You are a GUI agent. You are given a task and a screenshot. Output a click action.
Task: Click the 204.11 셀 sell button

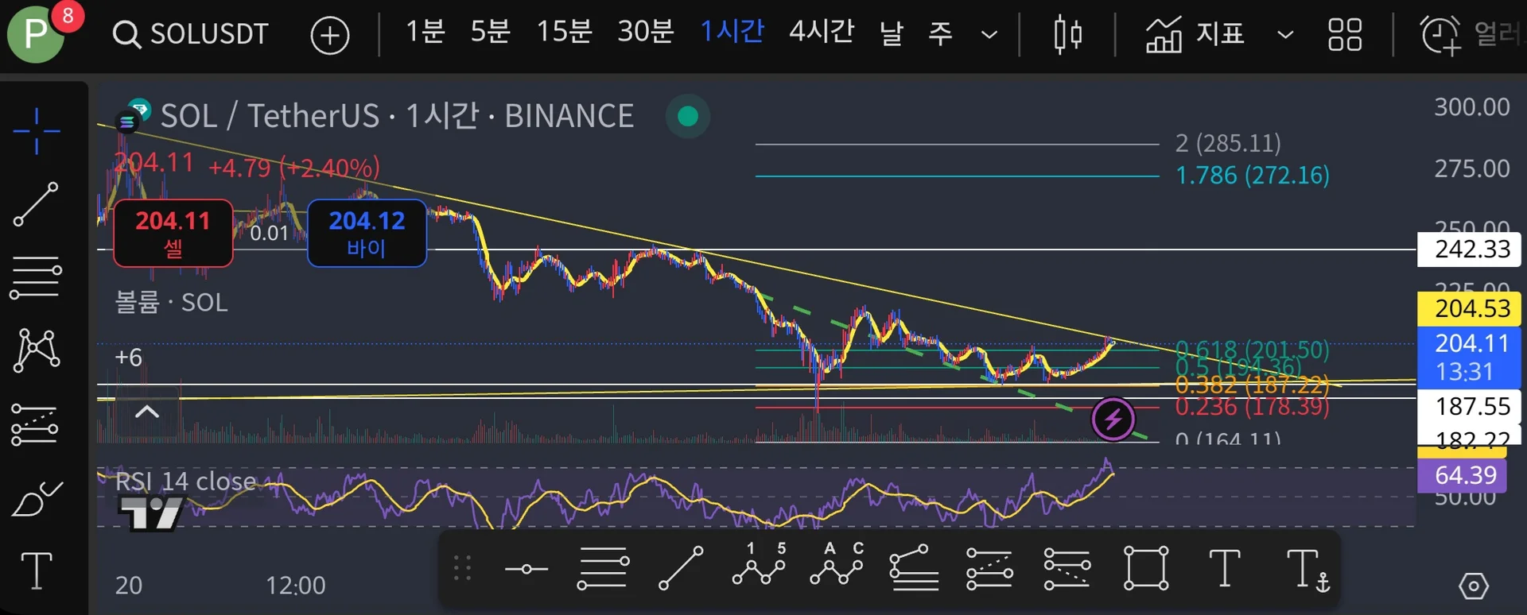[173, 233]
